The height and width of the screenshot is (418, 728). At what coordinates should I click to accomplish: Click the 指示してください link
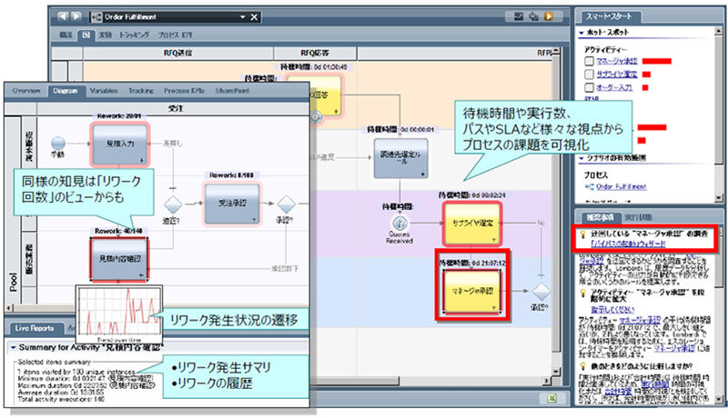(x=612, y=309)
